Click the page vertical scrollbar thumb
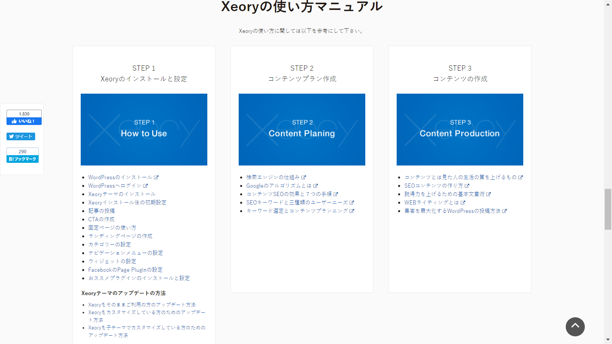612x344 pixels. click(x=608, y=209)
